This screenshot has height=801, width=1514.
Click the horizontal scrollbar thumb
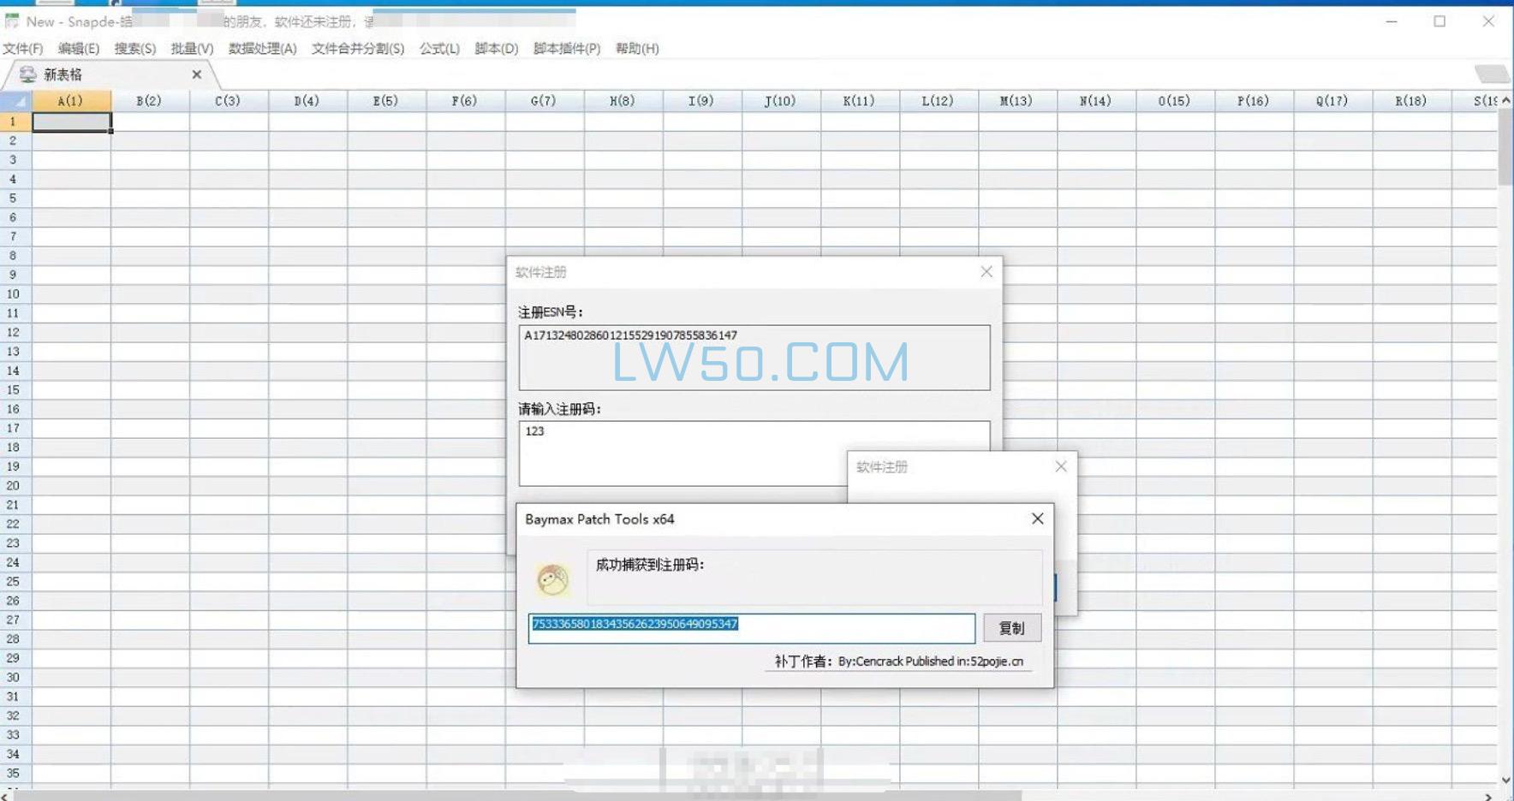518,796
